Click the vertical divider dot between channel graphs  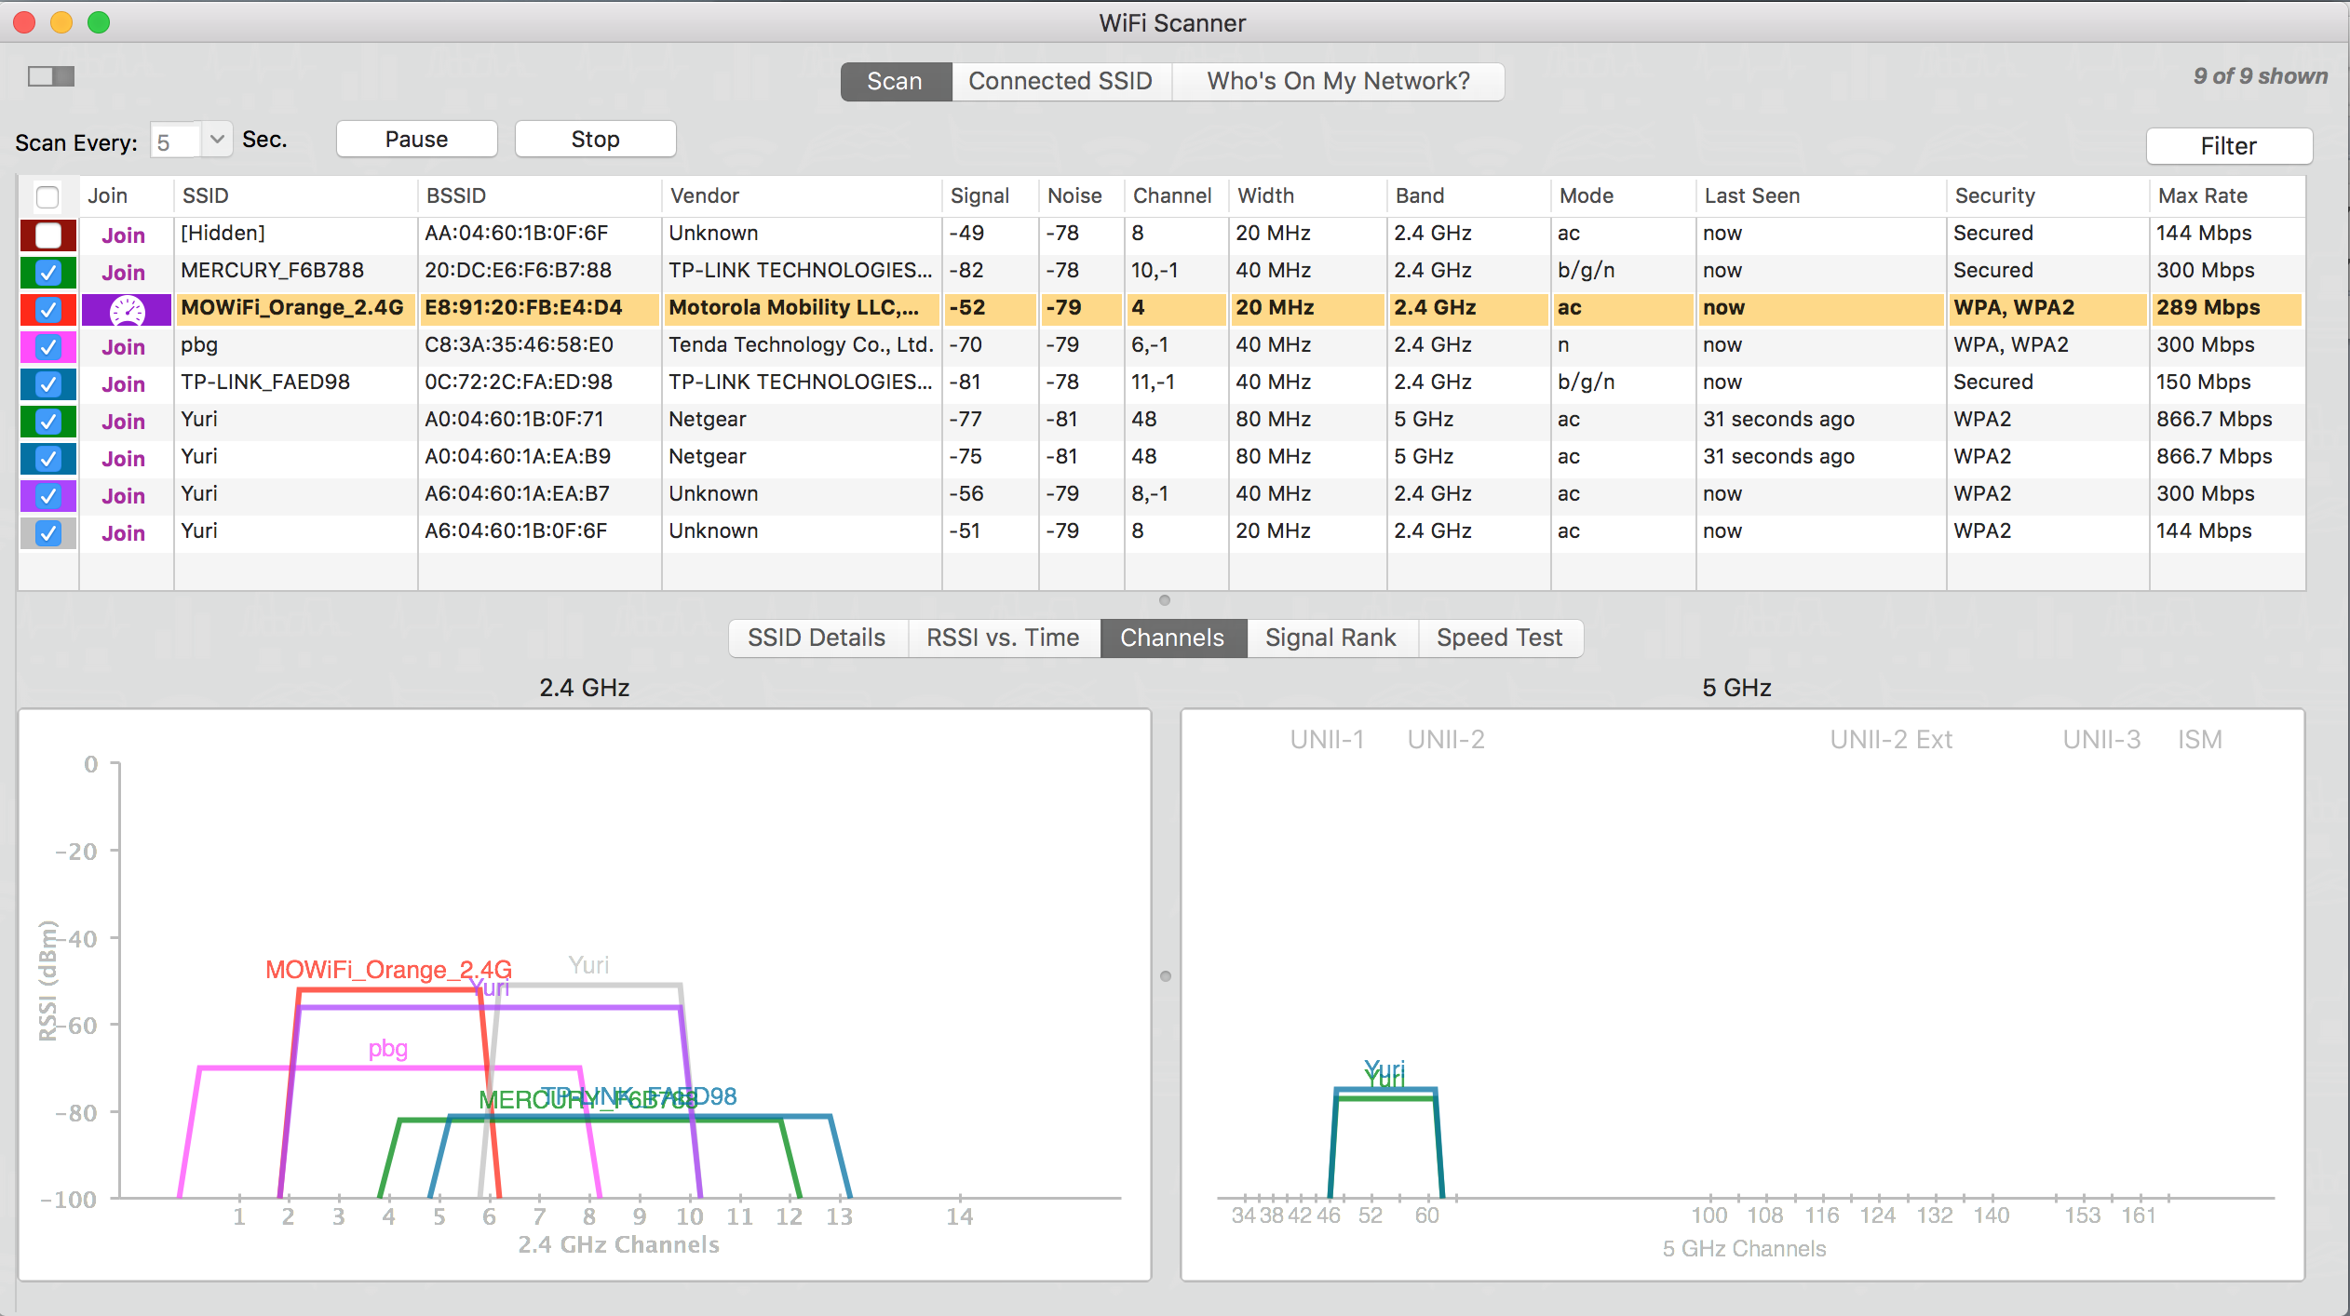pos(1166,976)
